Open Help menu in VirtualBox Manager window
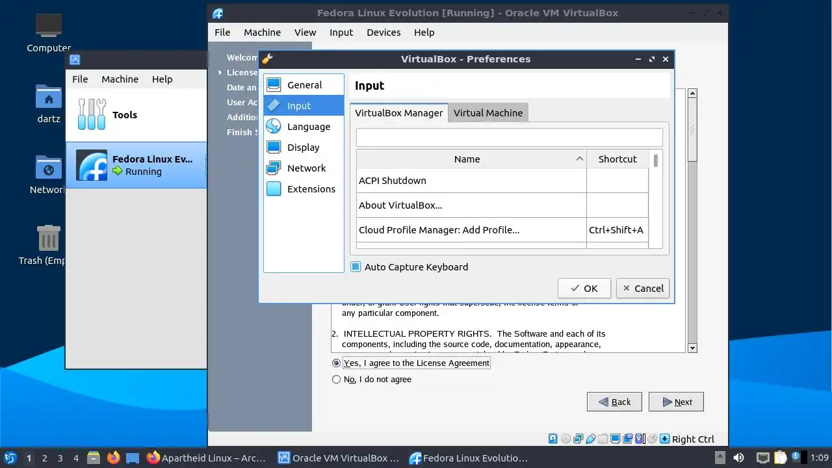This screenshot has width=832, height=468. [162, 79]
